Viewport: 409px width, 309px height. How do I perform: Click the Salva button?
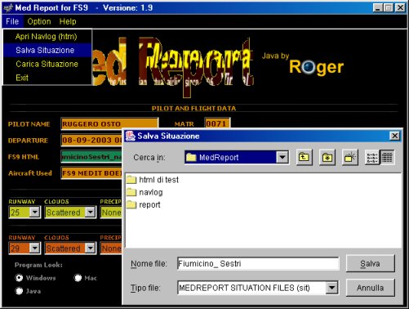[370, 263]
